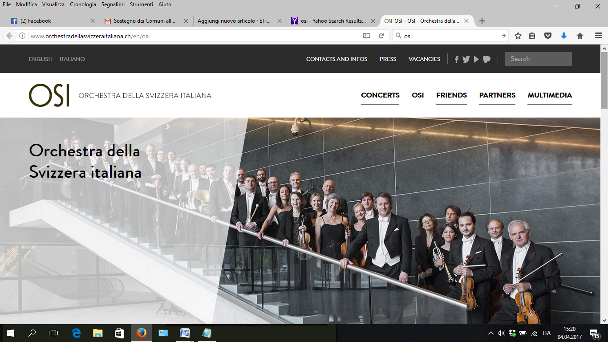Toggle reader view icon in address bar

367,36
